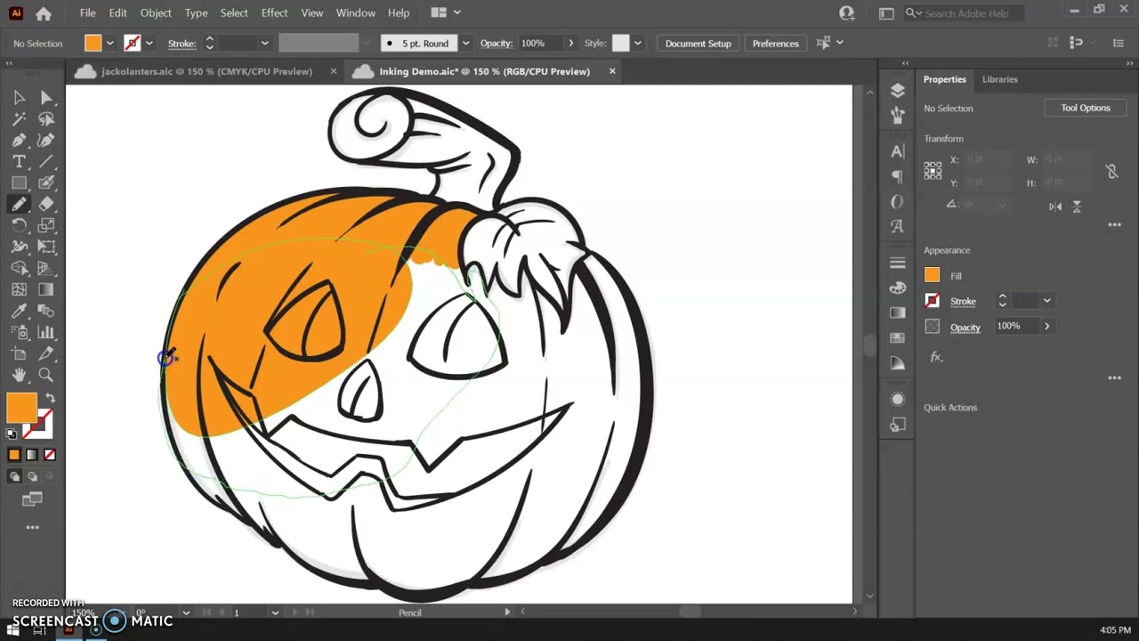Open the 5 pt. Round brush dropdown
This screenshot has height=641, width=1139.
(465, 43)
